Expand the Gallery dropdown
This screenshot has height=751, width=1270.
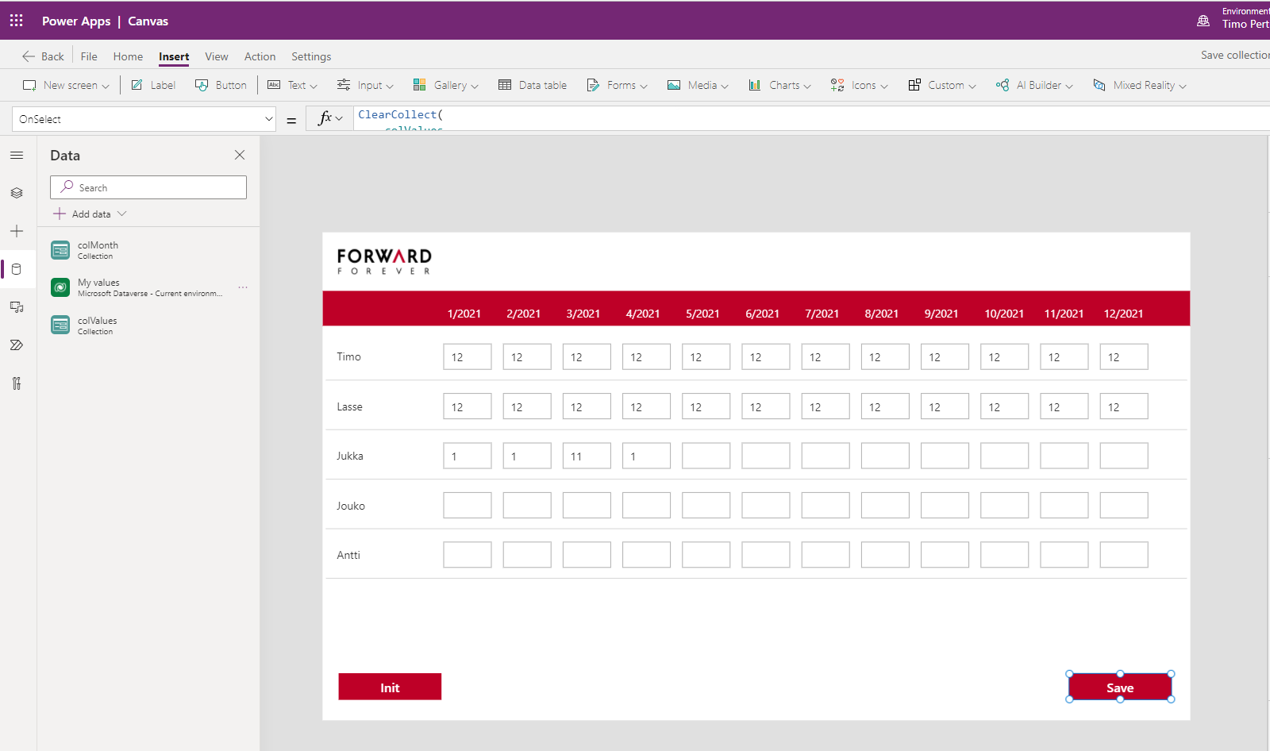pyautogui.click(x=446, y=85)
